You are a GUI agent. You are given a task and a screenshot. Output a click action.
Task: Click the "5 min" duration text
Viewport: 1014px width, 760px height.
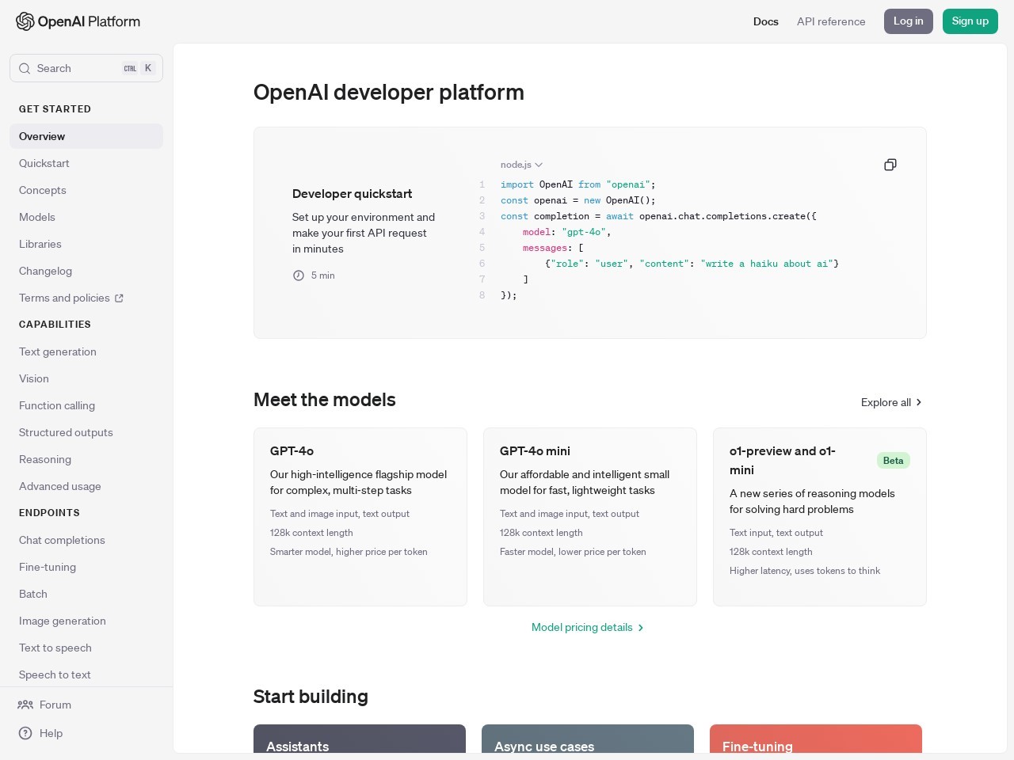pyautogui.click(x=323, y=275)
